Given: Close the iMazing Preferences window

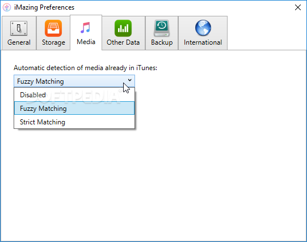Looking at the screenshot, I should (298, 7).
